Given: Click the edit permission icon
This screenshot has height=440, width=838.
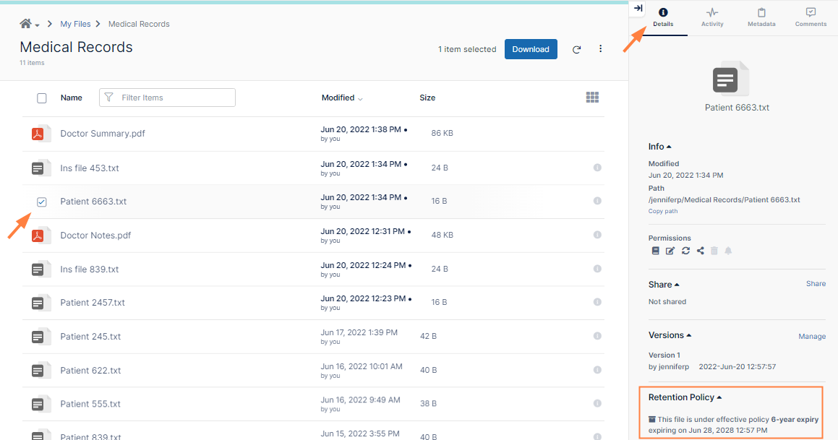Looking at the screenshot, I should tap(670, 251).
